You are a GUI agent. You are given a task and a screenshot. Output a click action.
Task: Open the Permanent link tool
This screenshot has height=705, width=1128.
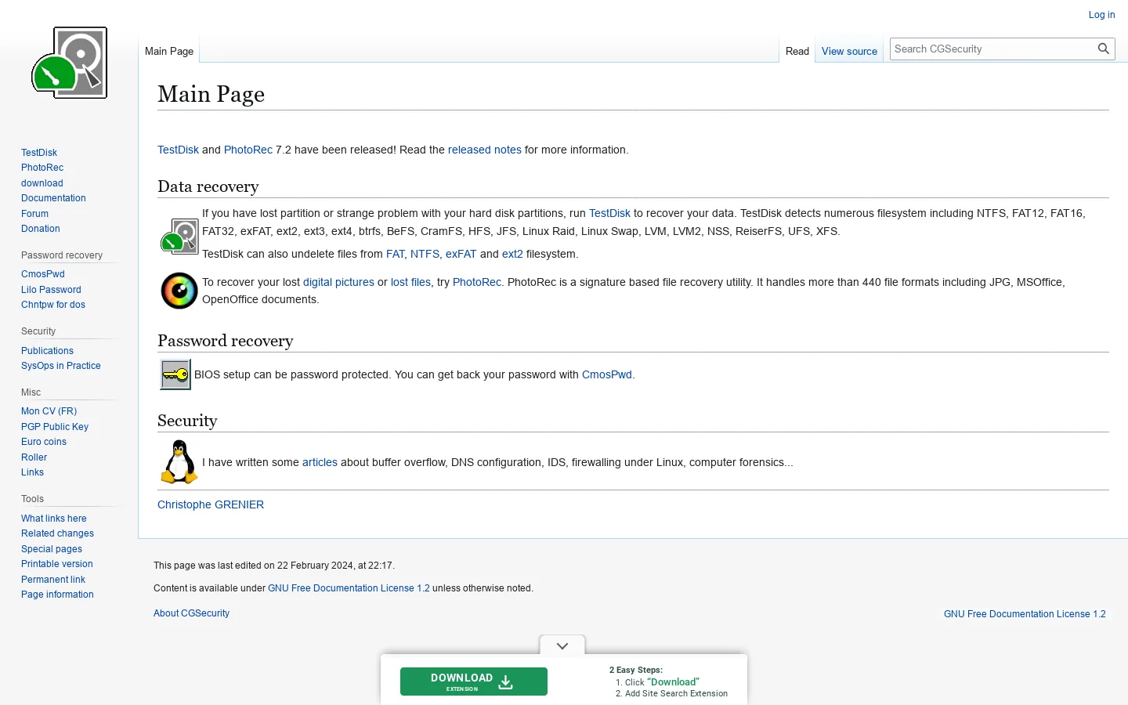(53, 580)
